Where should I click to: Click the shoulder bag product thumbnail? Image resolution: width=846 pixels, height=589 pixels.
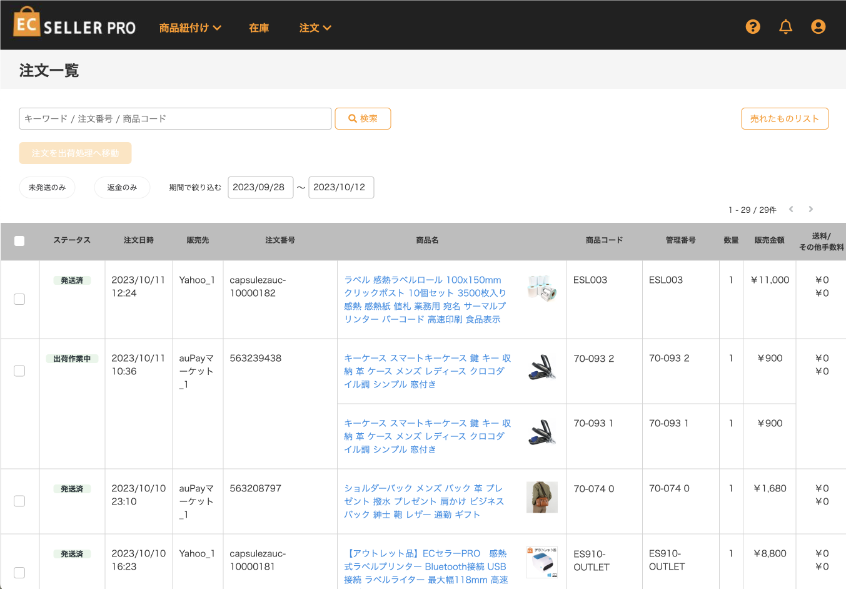pos(541,497)
